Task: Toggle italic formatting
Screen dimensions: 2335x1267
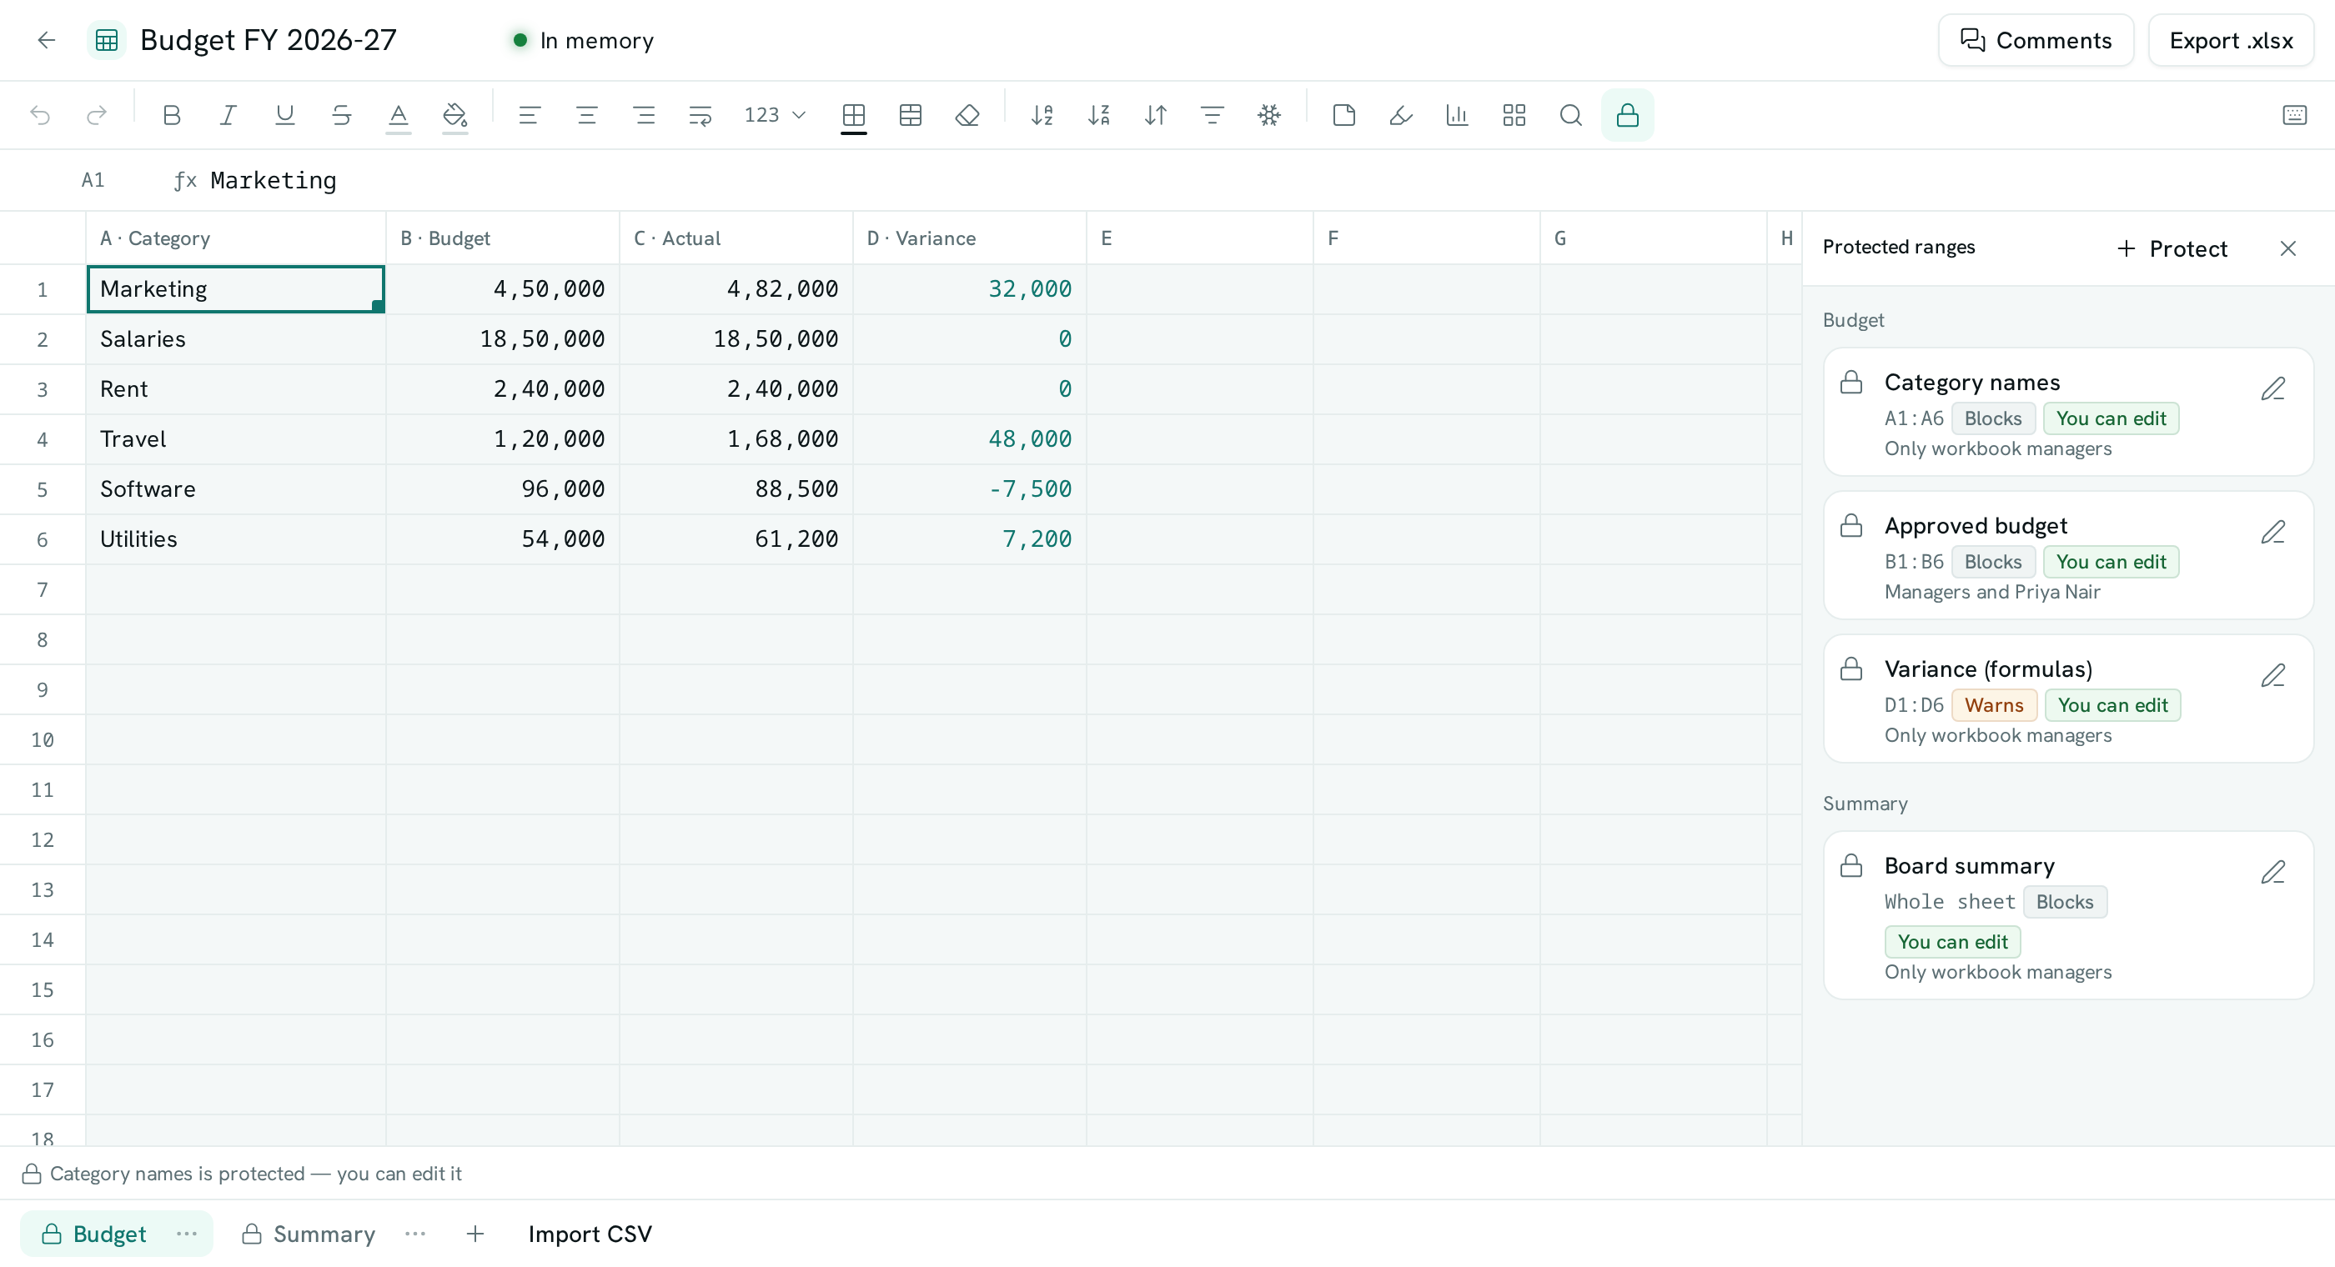Action: click(228, 115)
